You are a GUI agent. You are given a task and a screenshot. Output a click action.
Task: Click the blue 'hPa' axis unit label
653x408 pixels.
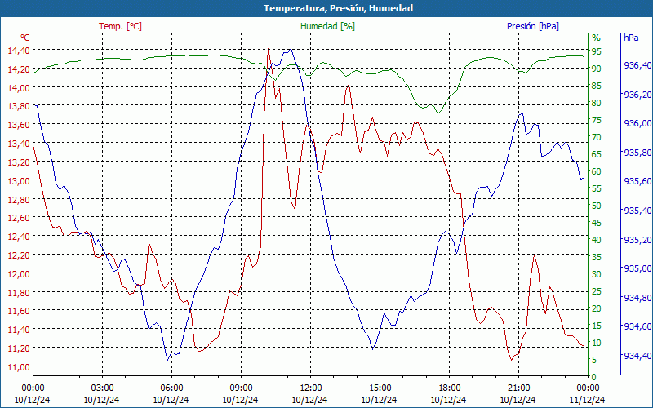point(631,38)
